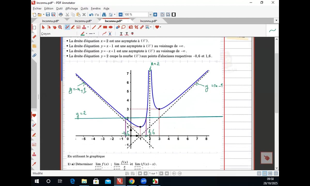Open the Outil menu

click(x=59, y=9)
